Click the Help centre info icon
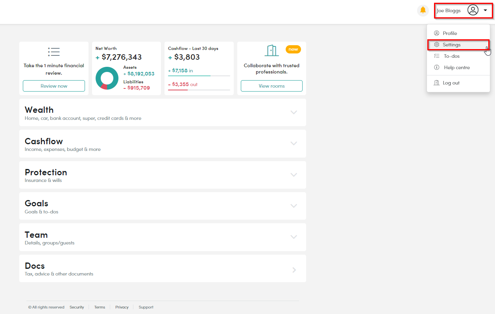The width and height of the screenshot is (495, 314). [x=436, y=68]
